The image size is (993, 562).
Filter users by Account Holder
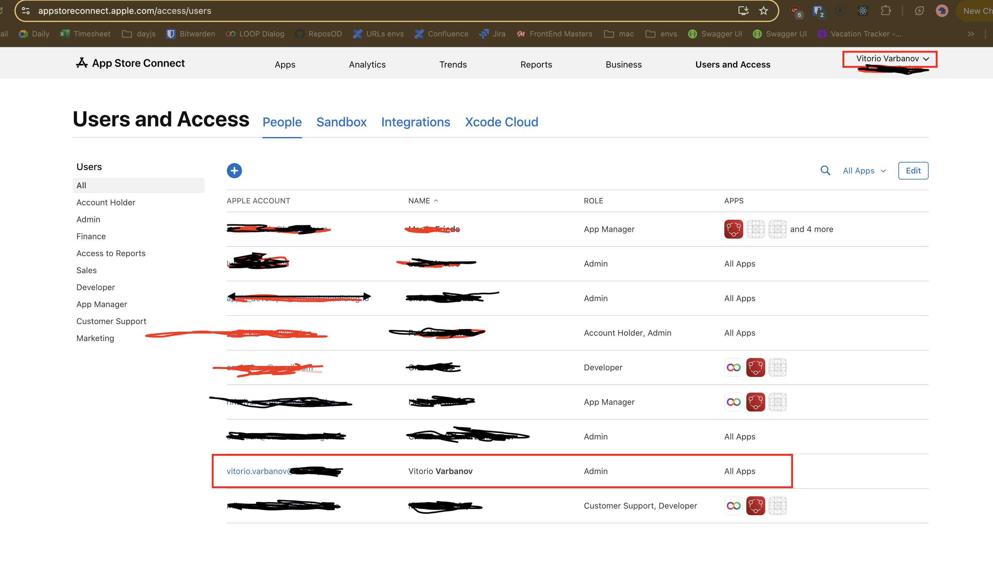106,202
